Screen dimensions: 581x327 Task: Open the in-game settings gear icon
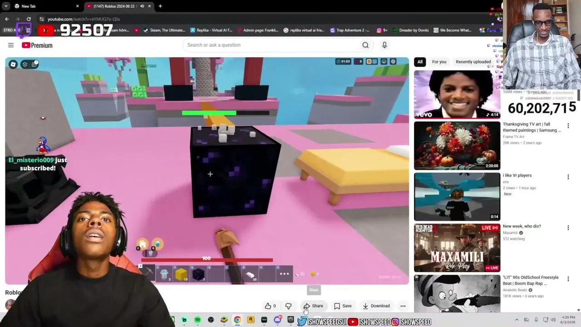pyautogui.click(x=393, y=62)
